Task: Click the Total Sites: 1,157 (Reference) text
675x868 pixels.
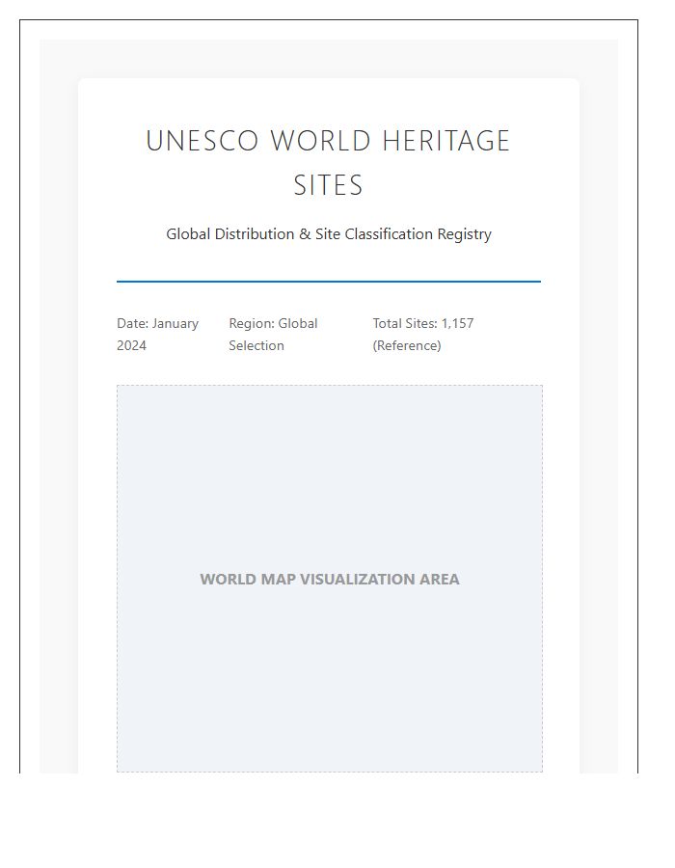Action: 423,335
